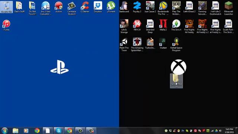238x134 pixels.
Task: Select the Play The Walking Dead shortcut
Action: (x=176, y=8)
